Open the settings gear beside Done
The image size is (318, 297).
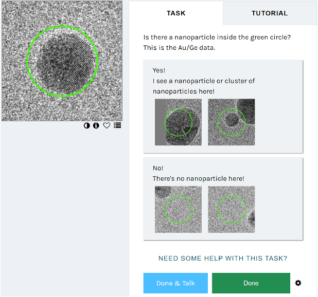pyautogui.click(x=298, y=283)
